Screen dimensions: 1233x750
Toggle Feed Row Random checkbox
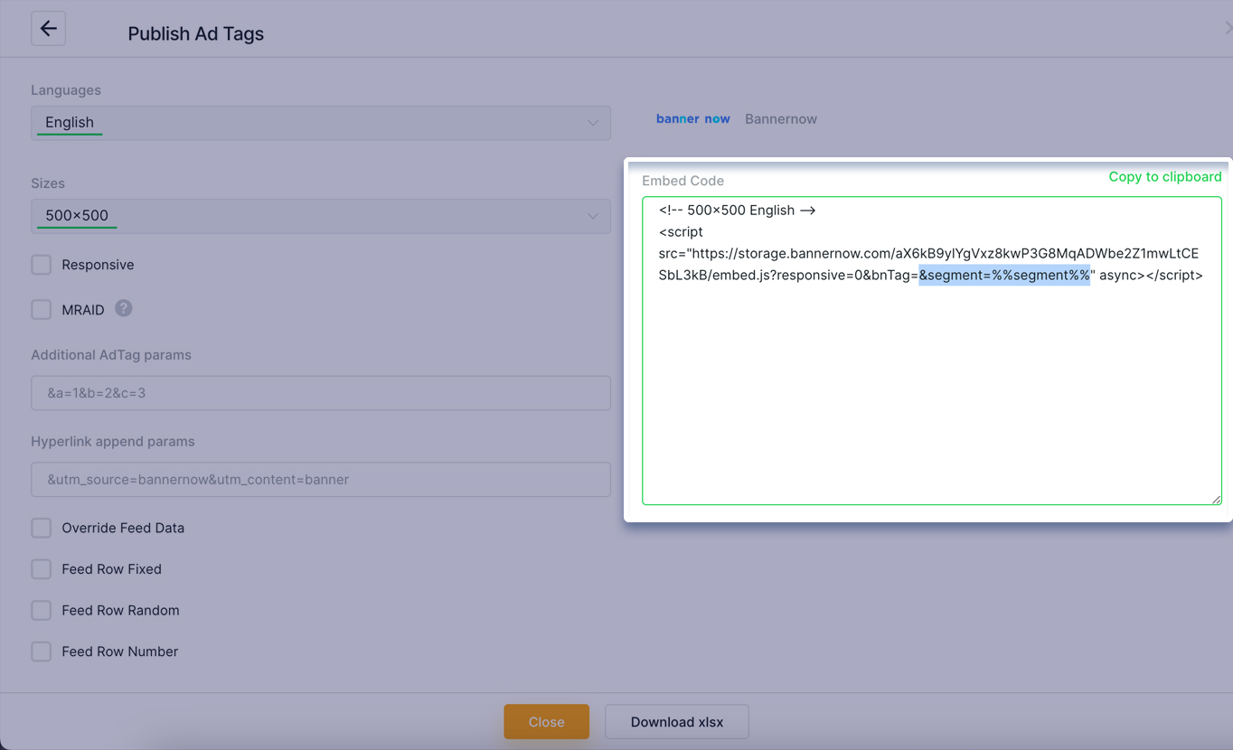click(42, 610)
